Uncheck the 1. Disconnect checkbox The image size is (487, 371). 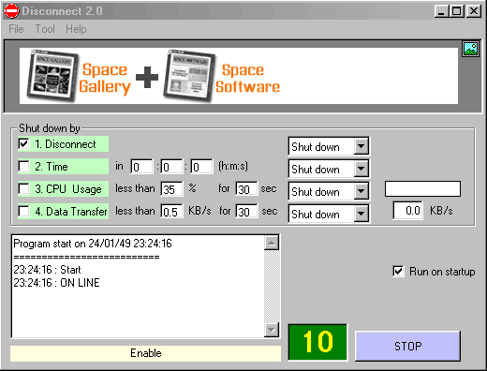coord(23,144)
